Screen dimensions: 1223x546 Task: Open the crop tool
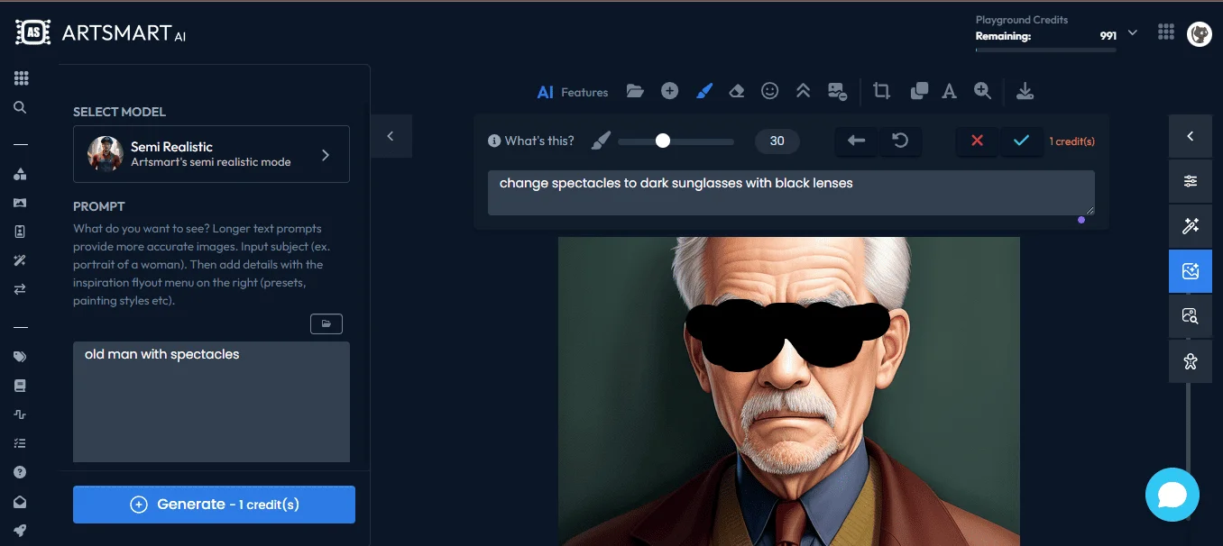(881, 91)
